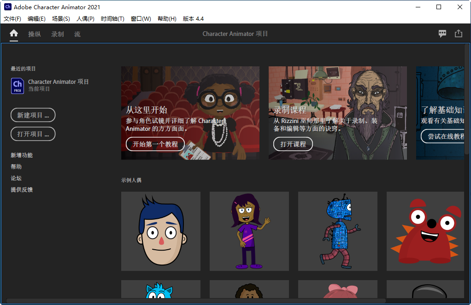Switch to the 操纵 workspace tab
471x305 pixels.
click(x=35, y=34)
